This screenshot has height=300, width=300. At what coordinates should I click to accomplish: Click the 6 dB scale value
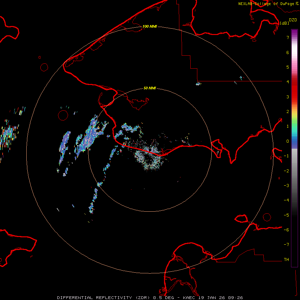pos(288,52)
